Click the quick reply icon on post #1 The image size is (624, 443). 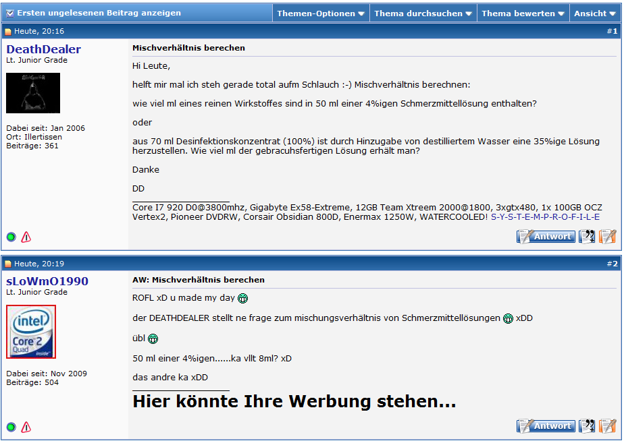[608, 237]
